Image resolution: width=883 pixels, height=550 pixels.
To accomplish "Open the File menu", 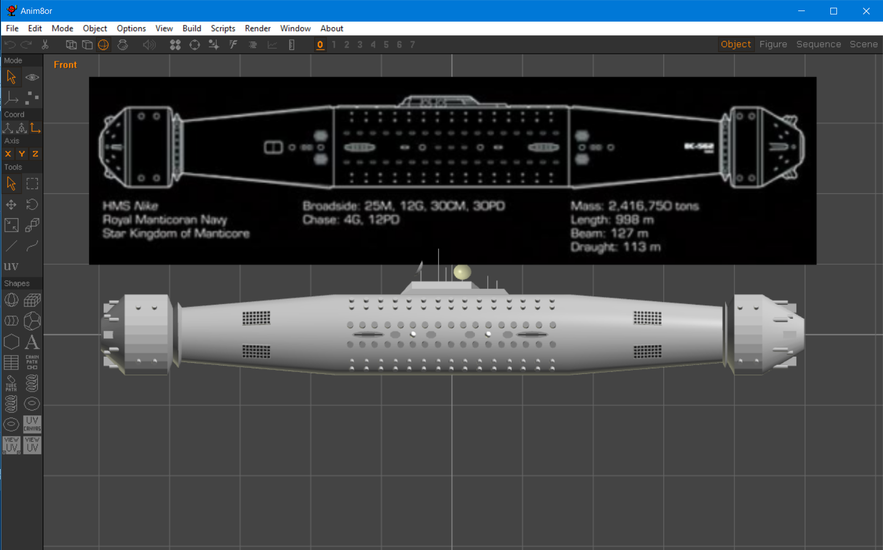I will pyautogui.click(x=12, y=28).
